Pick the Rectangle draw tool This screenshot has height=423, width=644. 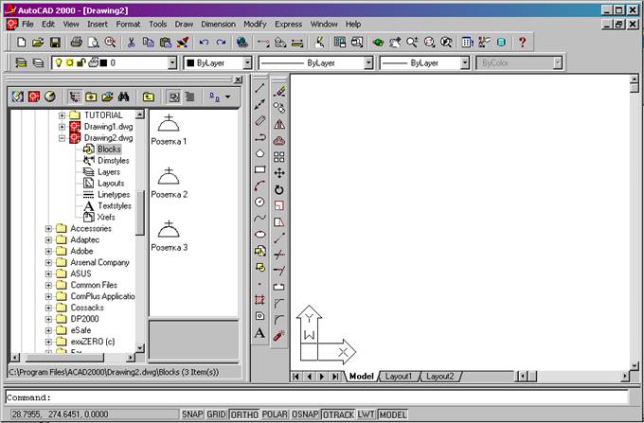coord(259,170)
